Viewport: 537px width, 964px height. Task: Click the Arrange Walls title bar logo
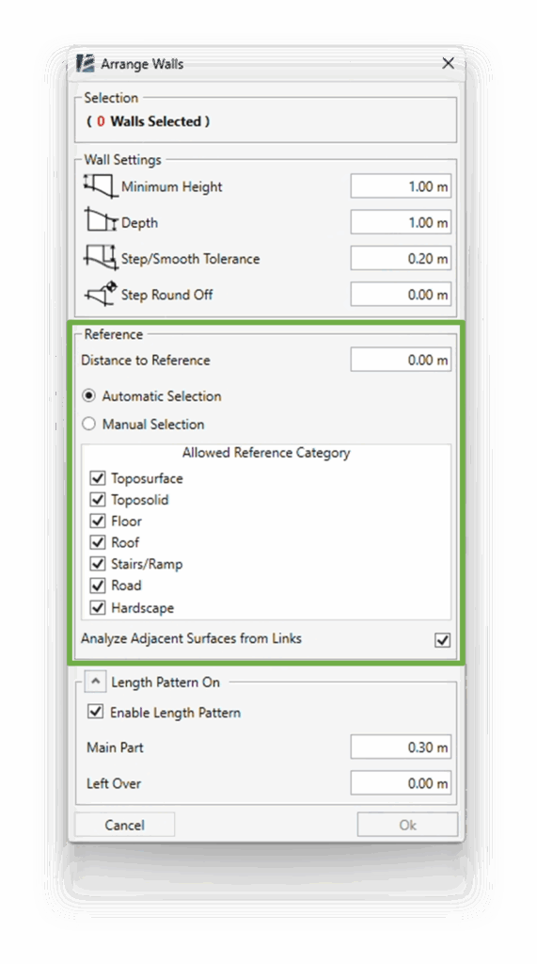click(x=86, y=63)
